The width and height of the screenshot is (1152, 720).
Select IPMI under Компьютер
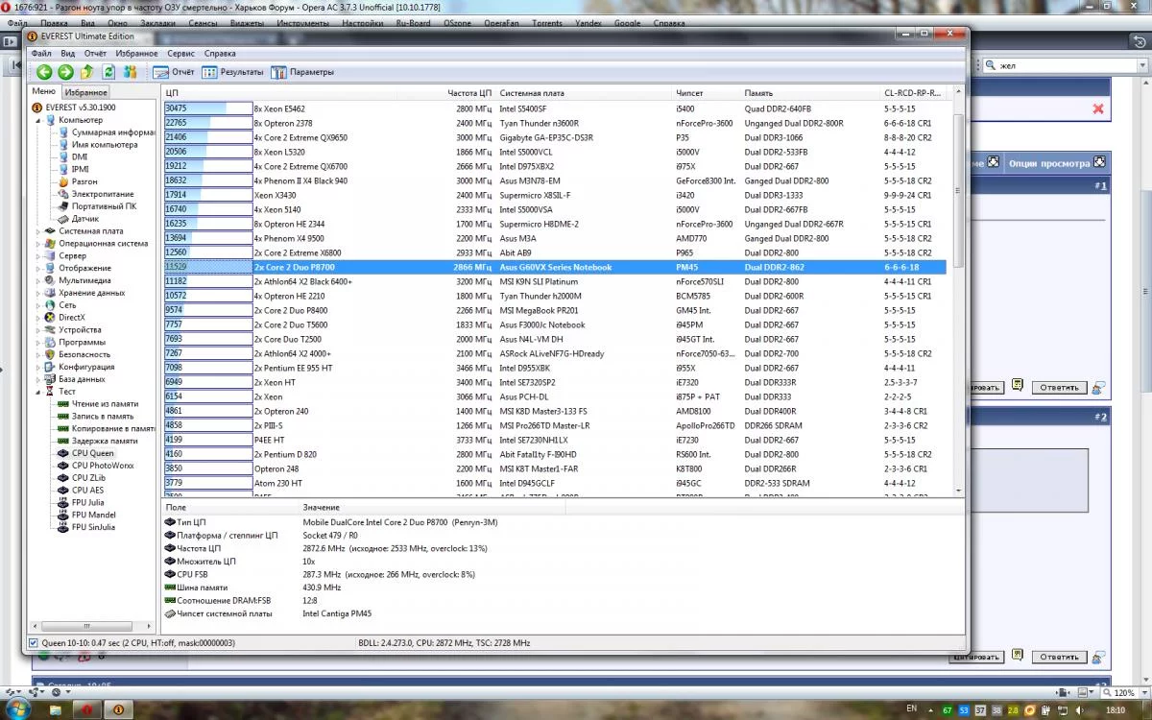pyautogui.click(x=74, y=169)
